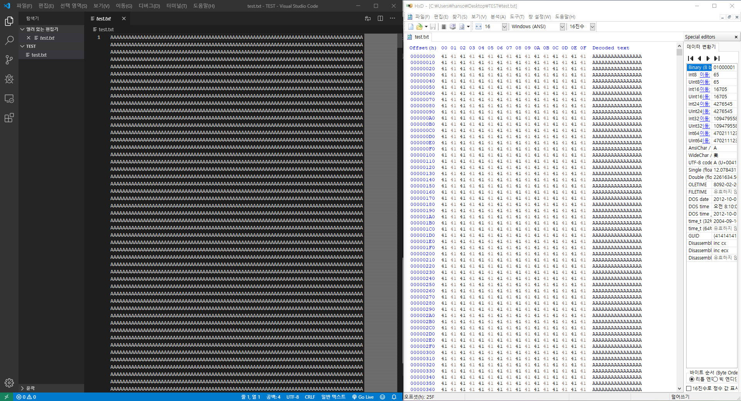Click the remote window indicator in VS Code status bar

[7, 397]
